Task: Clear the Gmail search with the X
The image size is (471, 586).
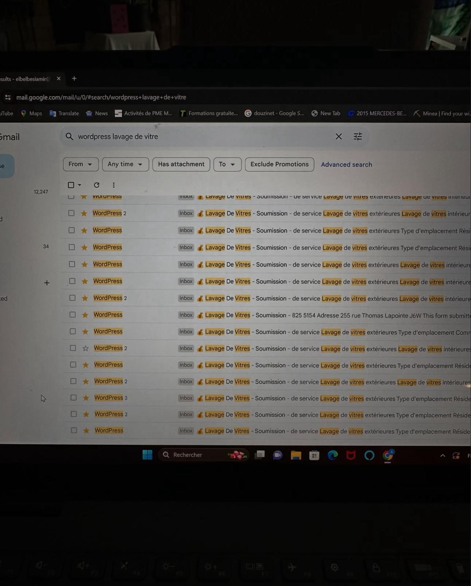Action: tap(339, 137)
